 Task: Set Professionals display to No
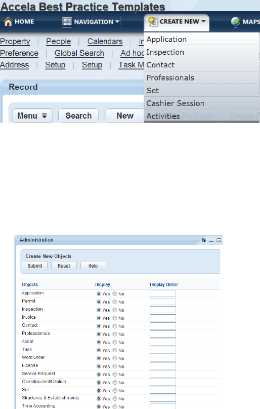coord(114,334)
